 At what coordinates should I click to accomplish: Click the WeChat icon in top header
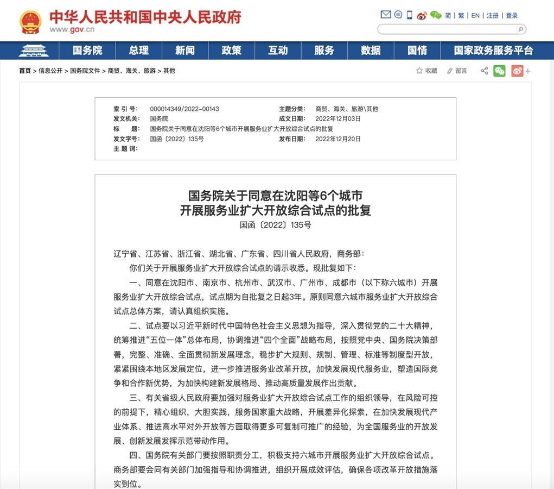tap(435, 15)
